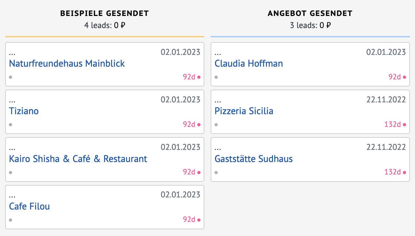Image resolution: width=415 pixels, height=236 pixels.
Task: Click the 132d overdue label on Gaststätte Sudhaus
Action: (392, 172)
